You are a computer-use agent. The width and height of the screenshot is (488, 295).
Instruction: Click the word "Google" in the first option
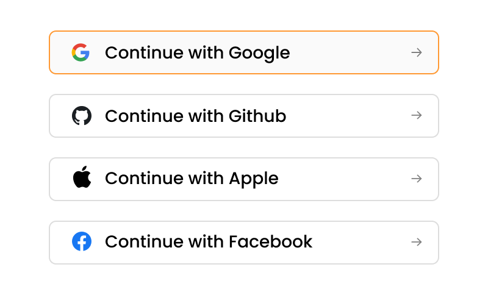[x=259, y=53]
